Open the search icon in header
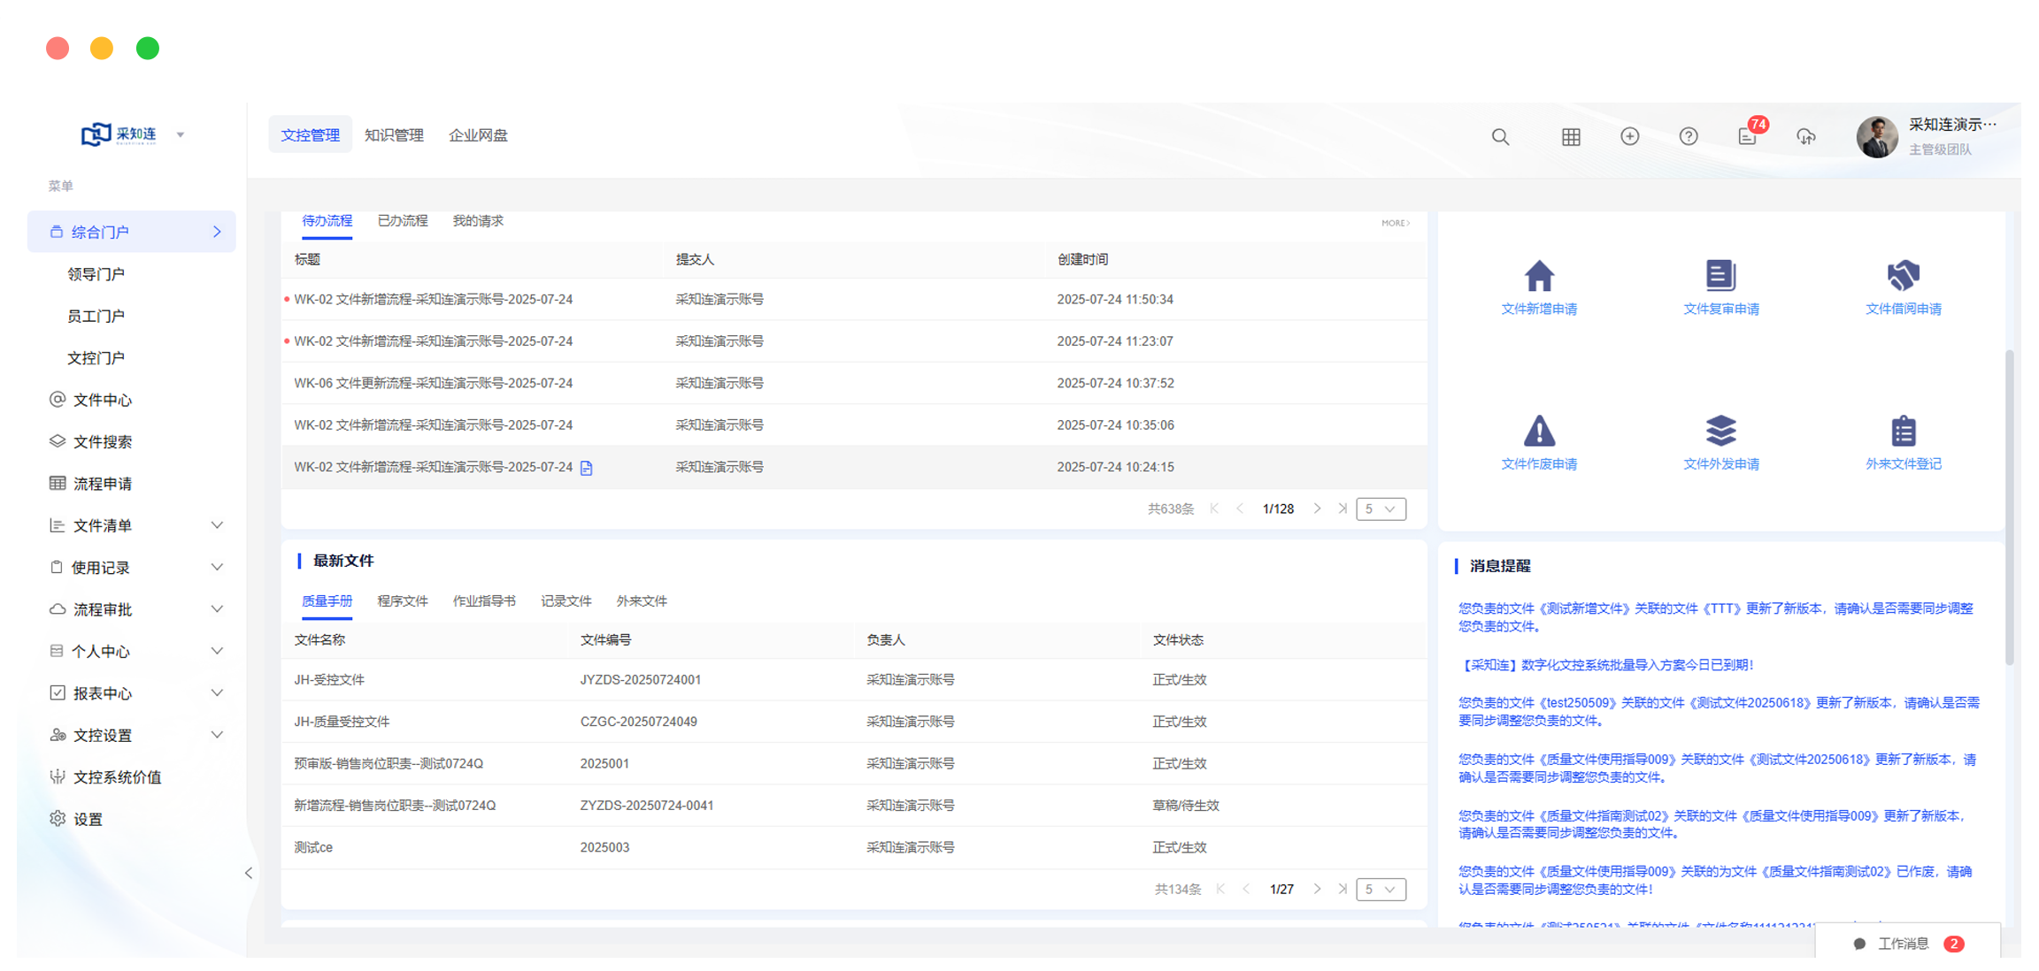 click(x=1500, y=137)
